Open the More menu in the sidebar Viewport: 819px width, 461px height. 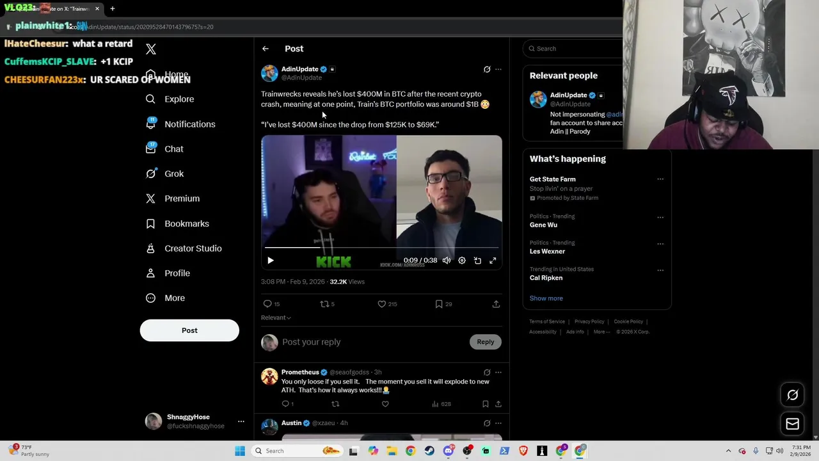point(165,298)
